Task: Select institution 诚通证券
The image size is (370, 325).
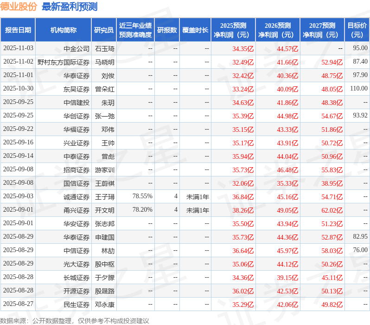Action: click(x=77, y=197)
